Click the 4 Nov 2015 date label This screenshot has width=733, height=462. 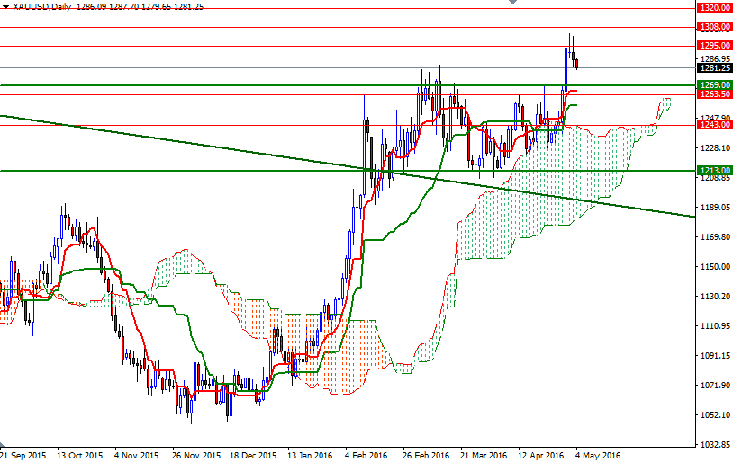(x=137, y=455)
